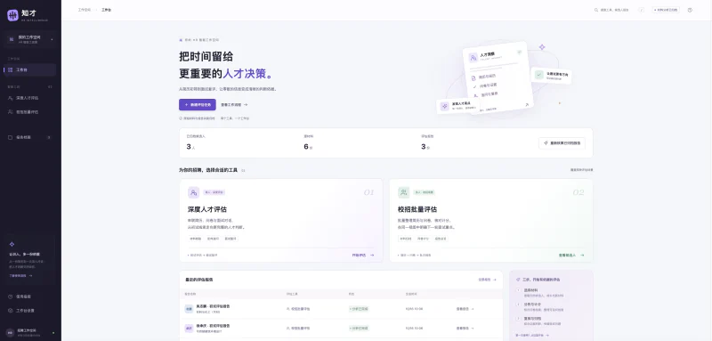Click the 深度人才评估 card person icon
712x341 pixels.
(193, 192)
